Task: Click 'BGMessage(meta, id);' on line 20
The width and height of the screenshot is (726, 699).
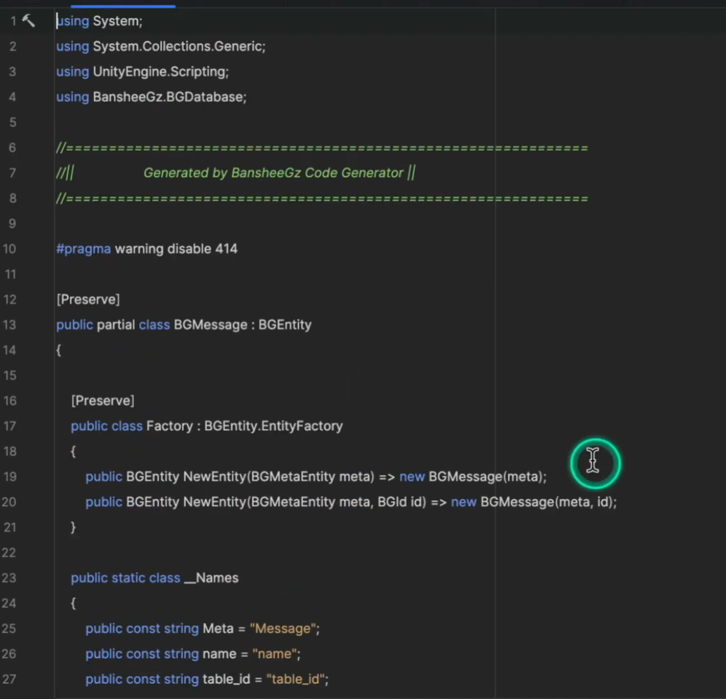Action: tap(549, 502)
